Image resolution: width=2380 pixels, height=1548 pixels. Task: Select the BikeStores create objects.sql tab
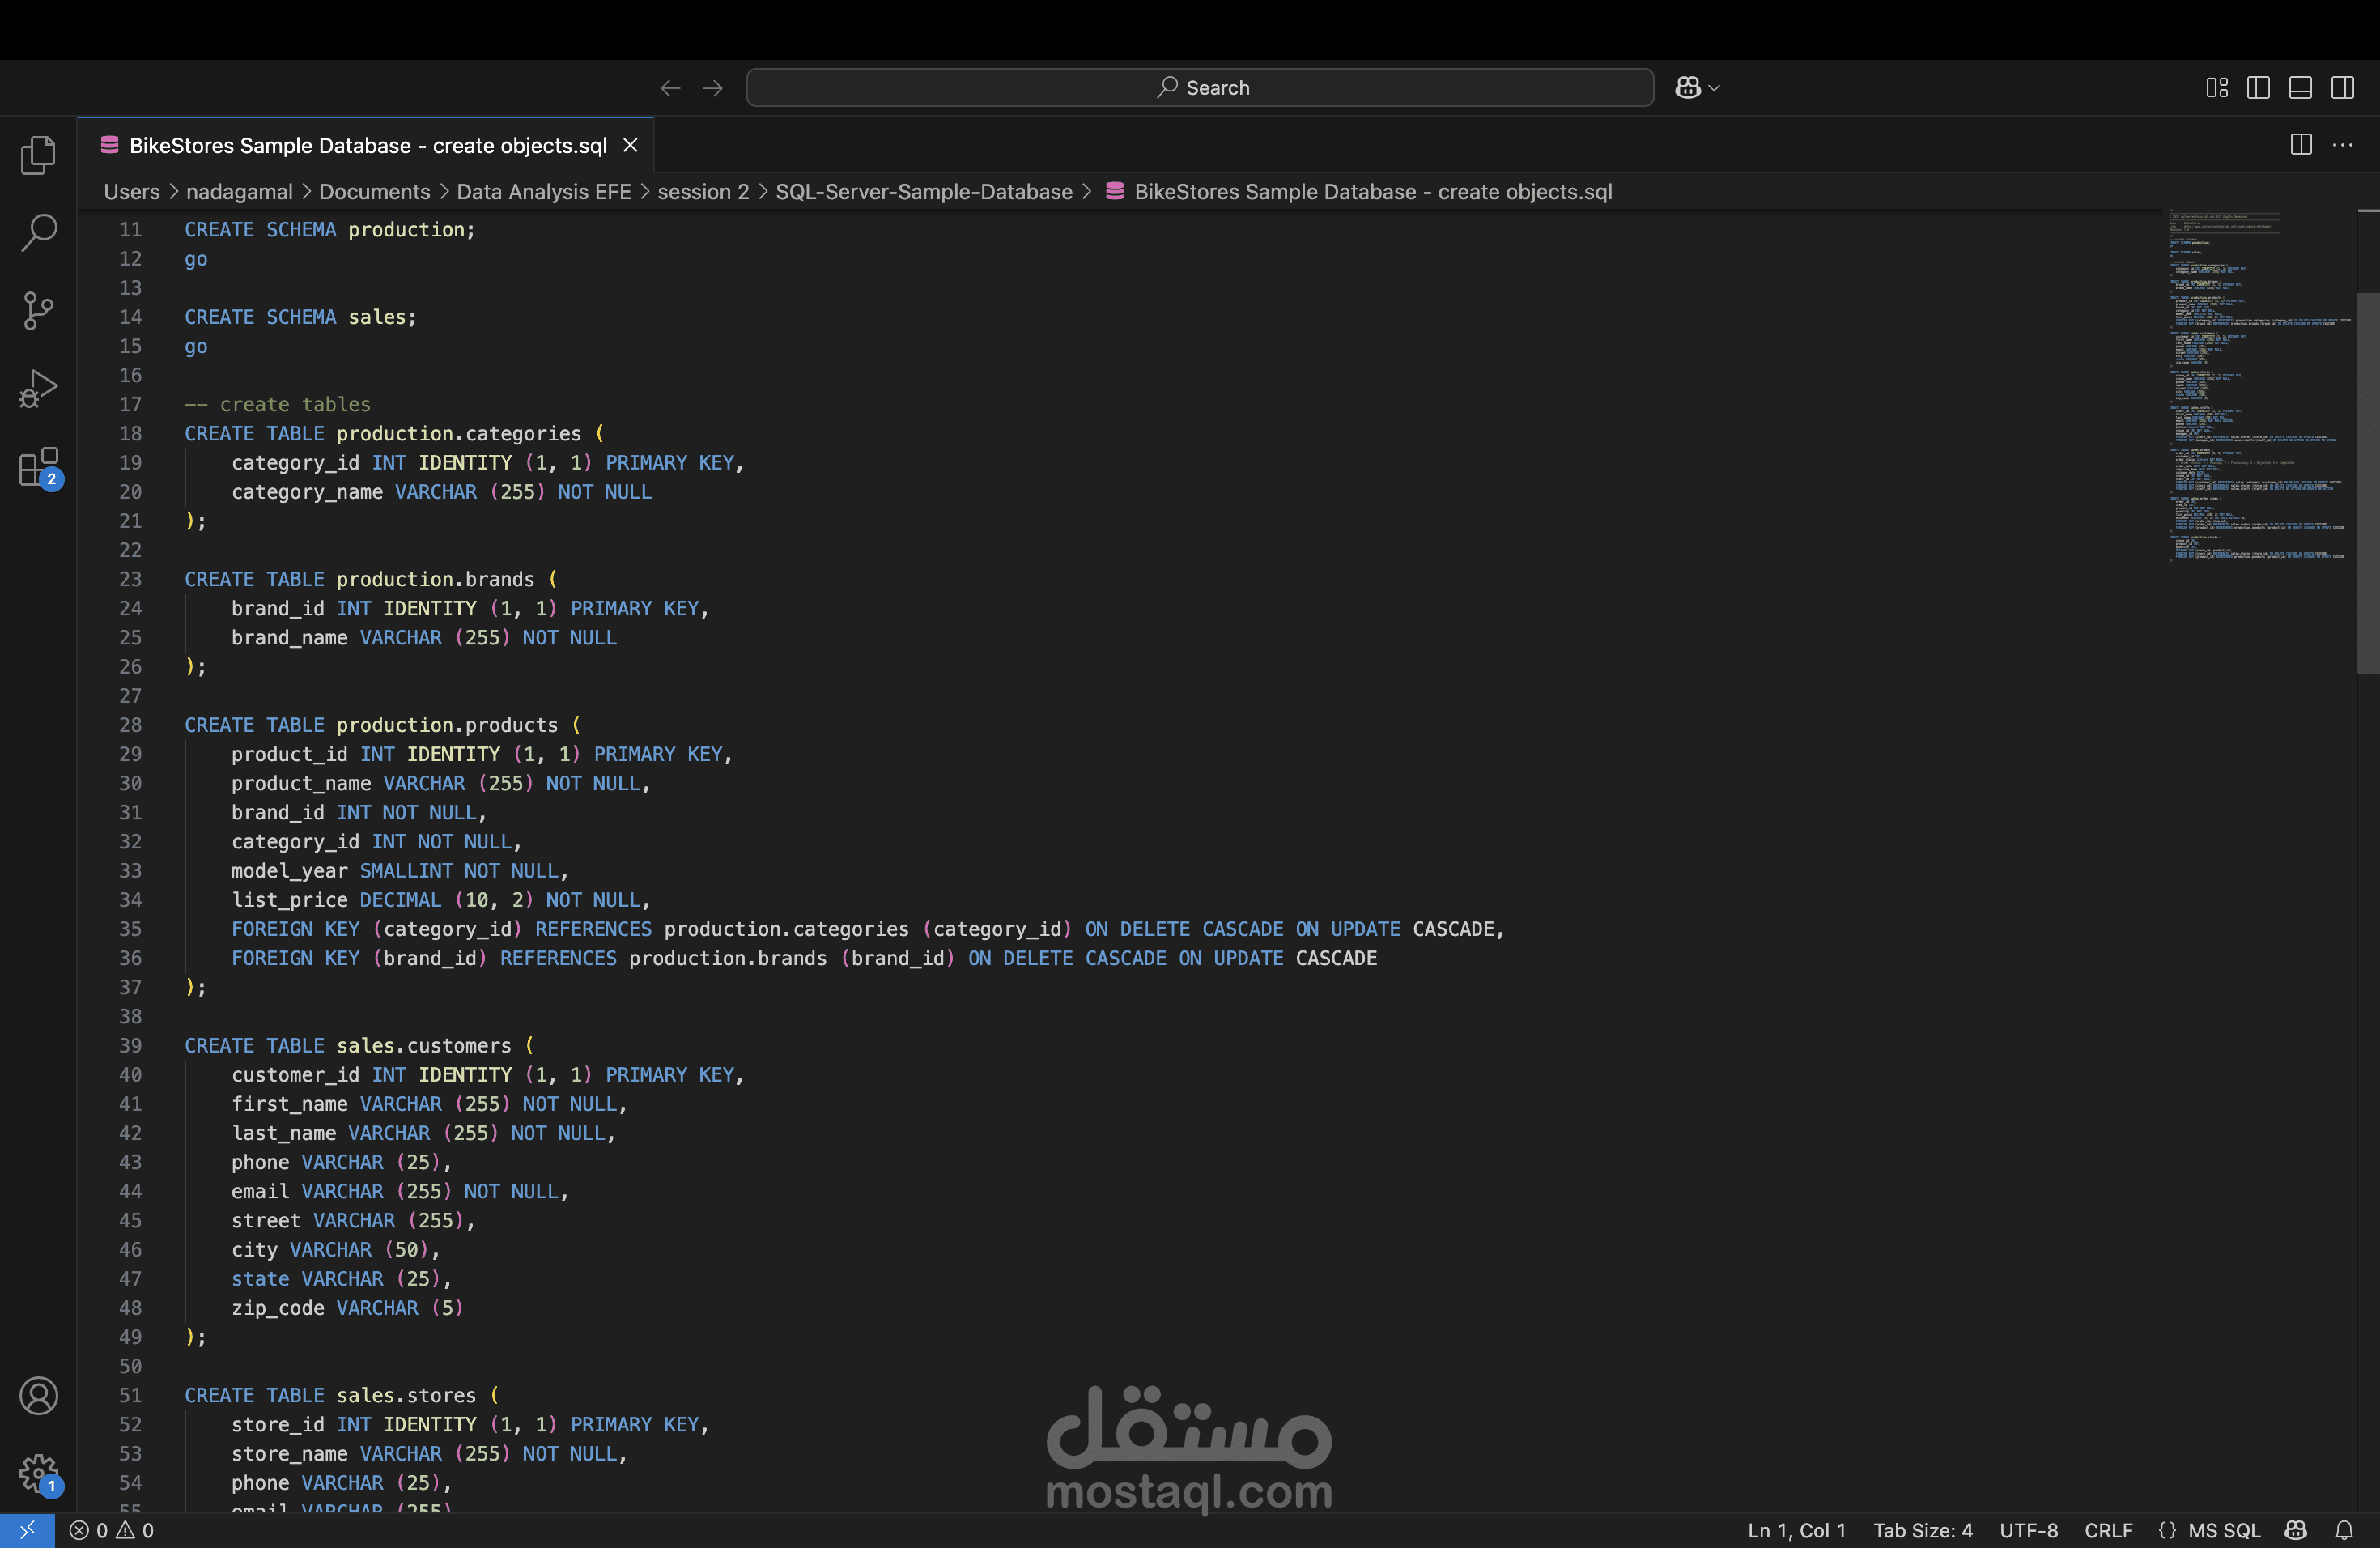[366, 145]
